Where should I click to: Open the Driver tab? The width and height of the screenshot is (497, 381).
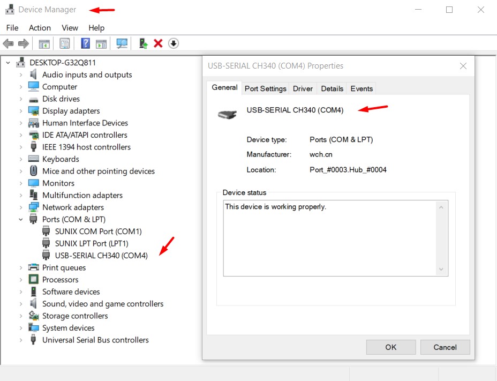point(303,88)
